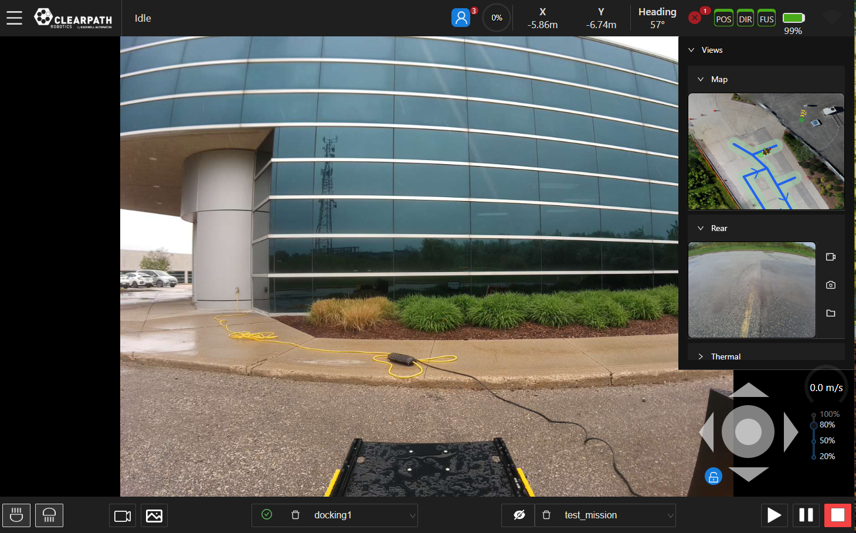Screen dimensions: 856x533
Task: Click the POS status indicator
Action: pos(723,19)
